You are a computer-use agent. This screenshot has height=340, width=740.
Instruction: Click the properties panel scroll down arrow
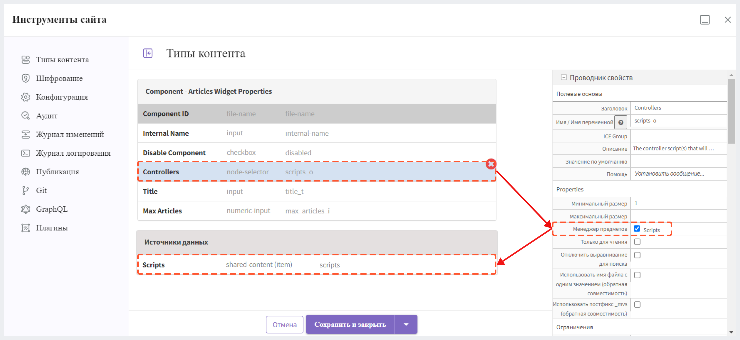click(731, 332)
